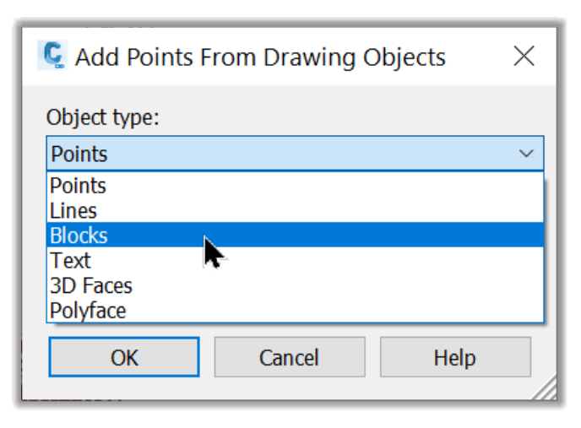Choose Text as the object type
The image size is (581, 428).
point(295,260)
